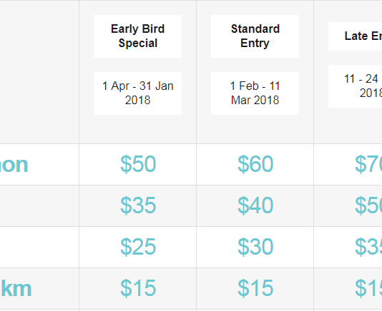Select the $15 Standard Entry price
This screenshot has height=311, width=382.
tap(255, 288)
